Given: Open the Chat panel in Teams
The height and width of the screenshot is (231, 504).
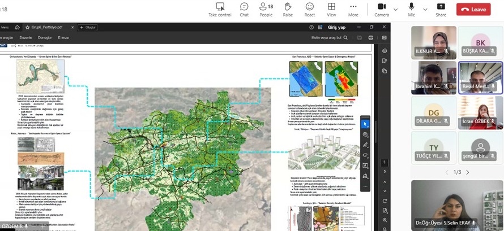Looking at the screenshot, I should coord(244,9).
